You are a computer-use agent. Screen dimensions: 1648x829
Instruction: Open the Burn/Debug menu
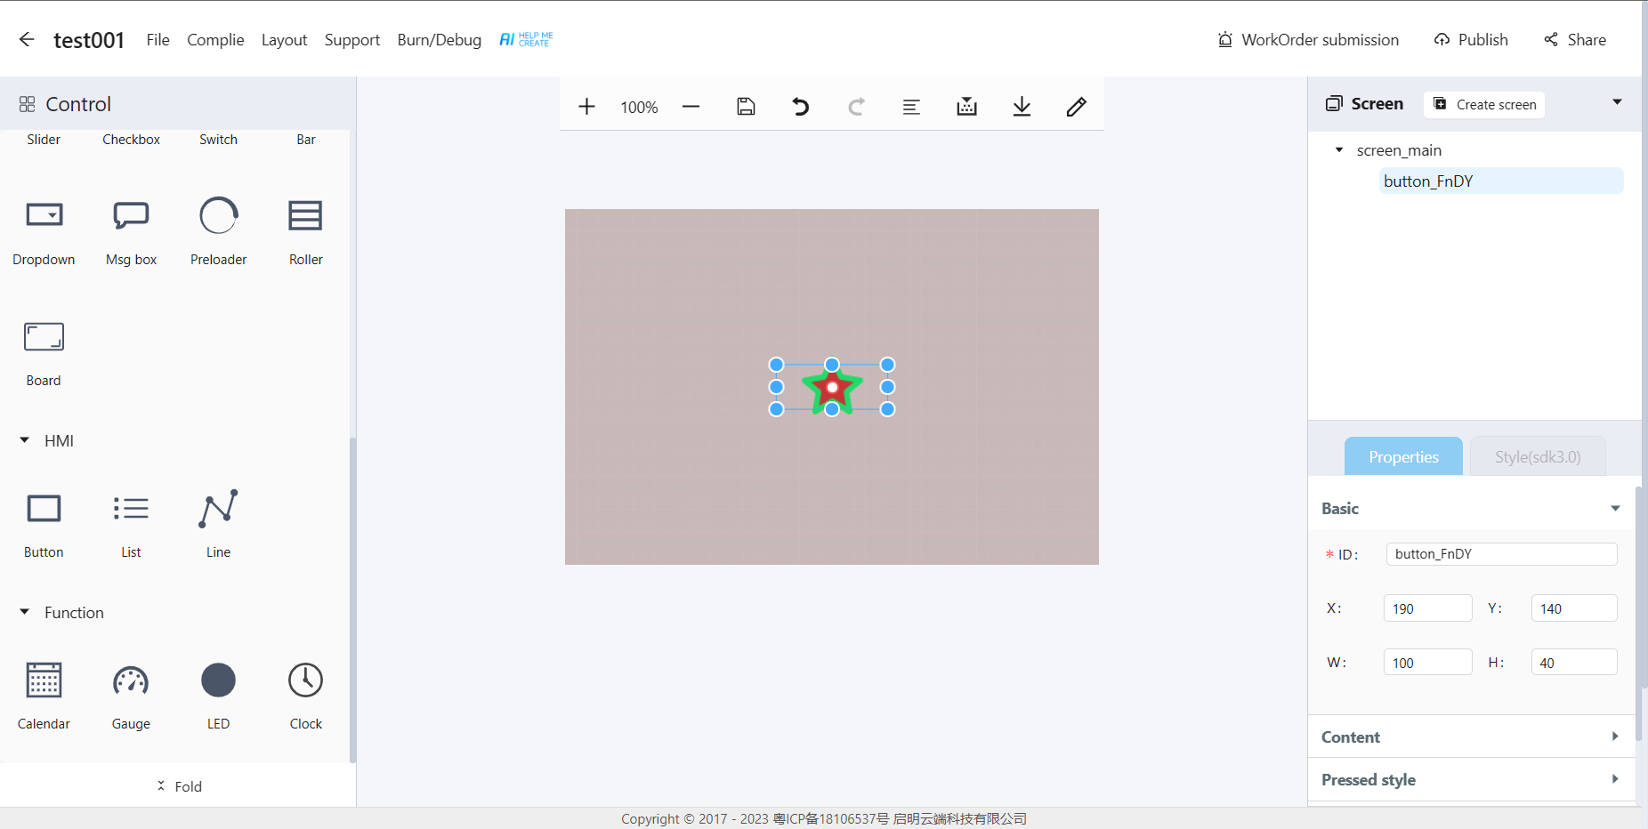click(x=439, y=39)
